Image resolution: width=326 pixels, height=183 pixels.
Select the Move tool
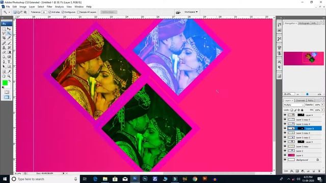[9, 29]
